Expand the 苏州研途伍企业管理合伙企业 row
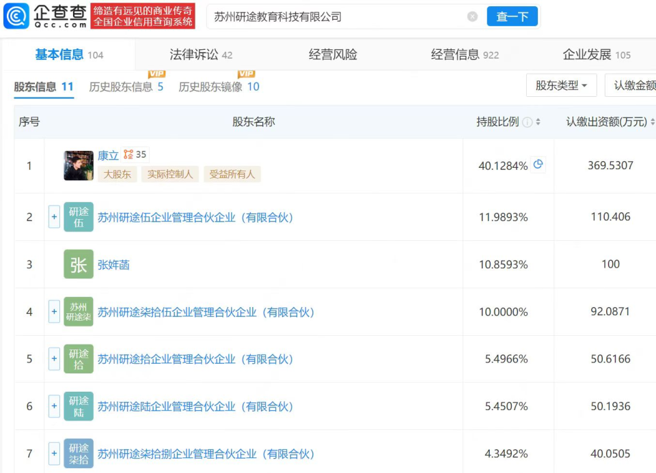The image size is (656, 473). pos(54,217)
